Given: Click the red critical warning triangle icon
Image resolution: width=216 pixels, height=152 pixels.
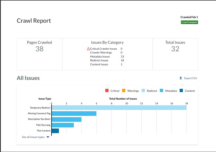Looking at the screenshot, I should pos(88,49).
